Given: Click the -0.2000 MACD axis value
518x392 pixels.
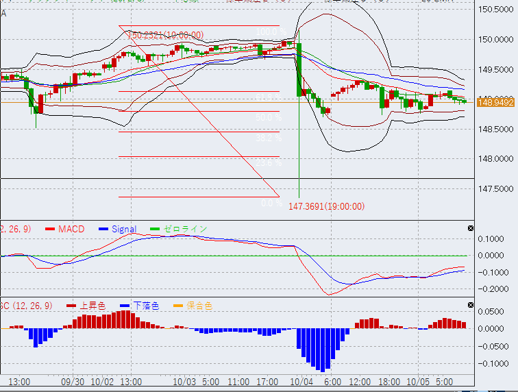Looking at the screenshot, I should (x=496, y=289).
